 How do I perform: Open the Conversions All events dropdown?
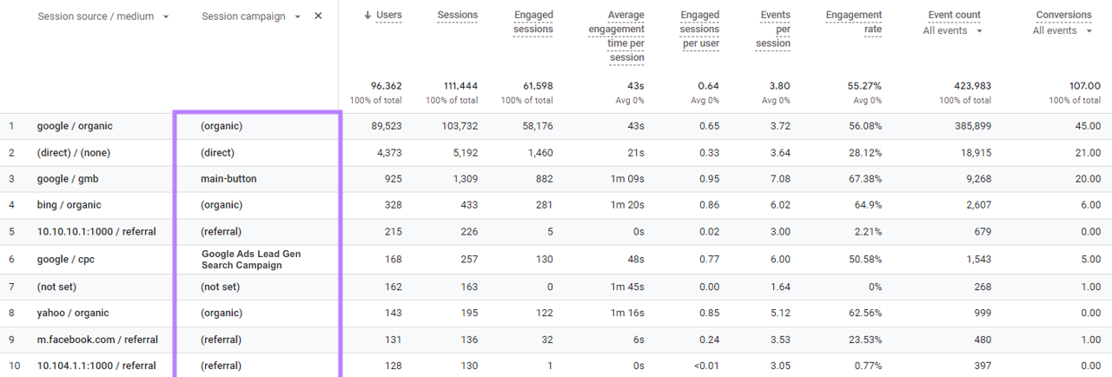1089,30
